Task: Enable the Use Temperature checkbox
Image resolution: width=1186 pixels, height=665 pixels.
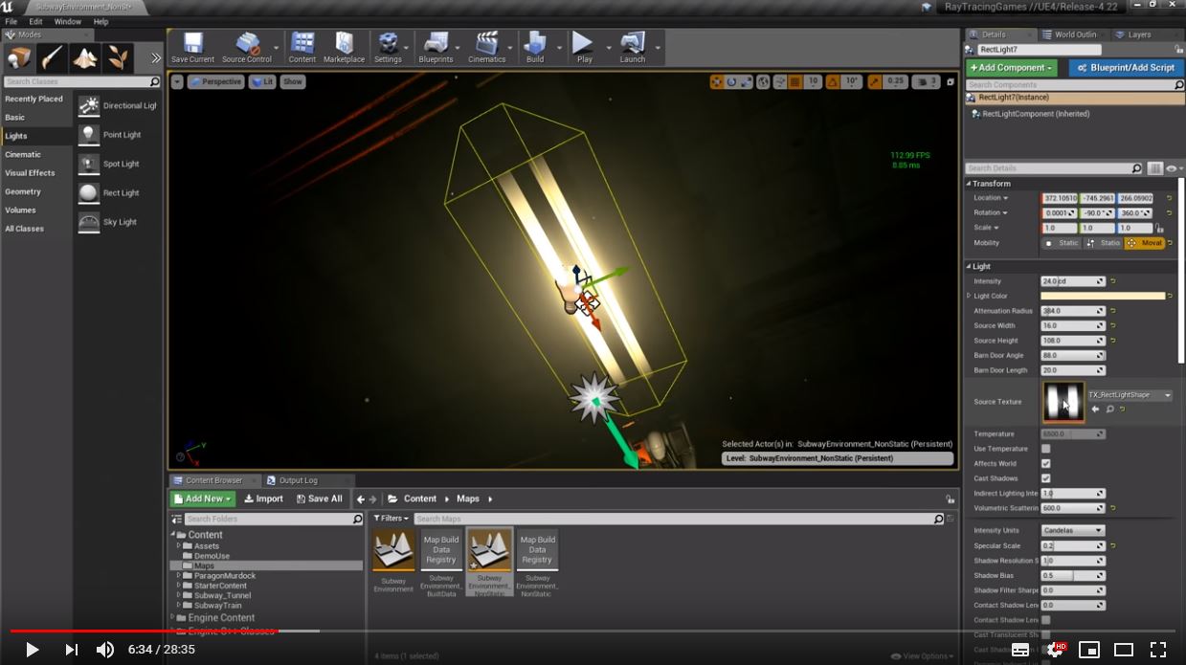Action: 1045,449
